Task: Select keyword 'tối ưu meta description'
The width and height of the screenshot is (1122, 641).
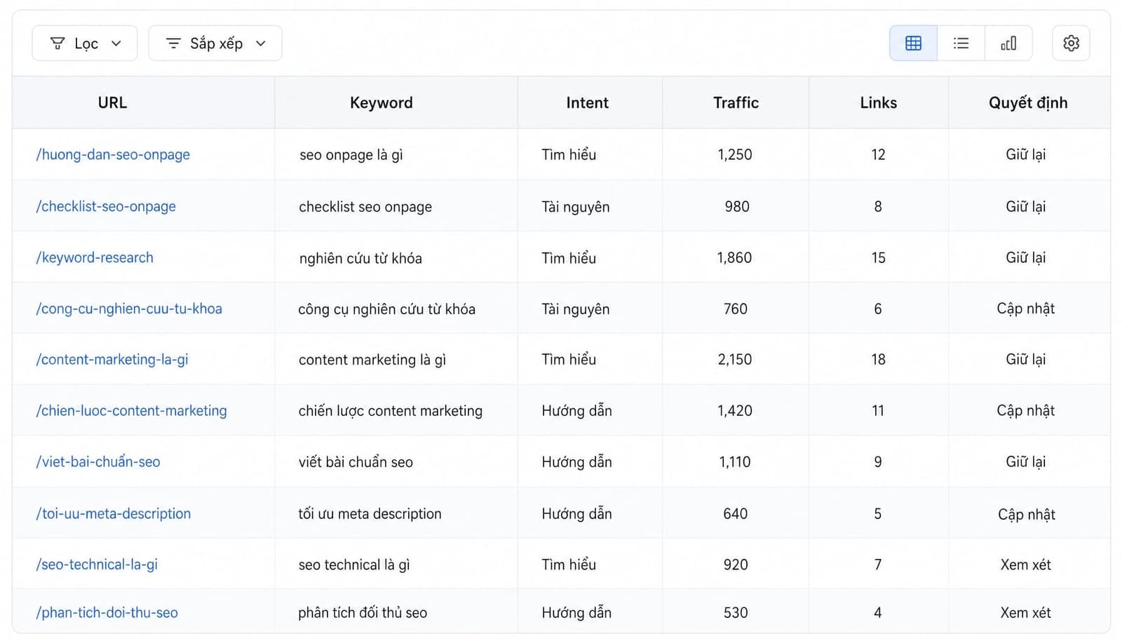Action: pyautogui.click(x=370, y=513)
